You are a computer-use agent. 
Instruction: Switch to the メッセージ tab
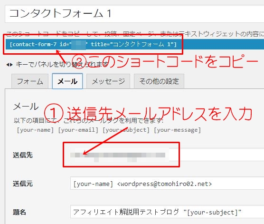(x=108, y=81)
